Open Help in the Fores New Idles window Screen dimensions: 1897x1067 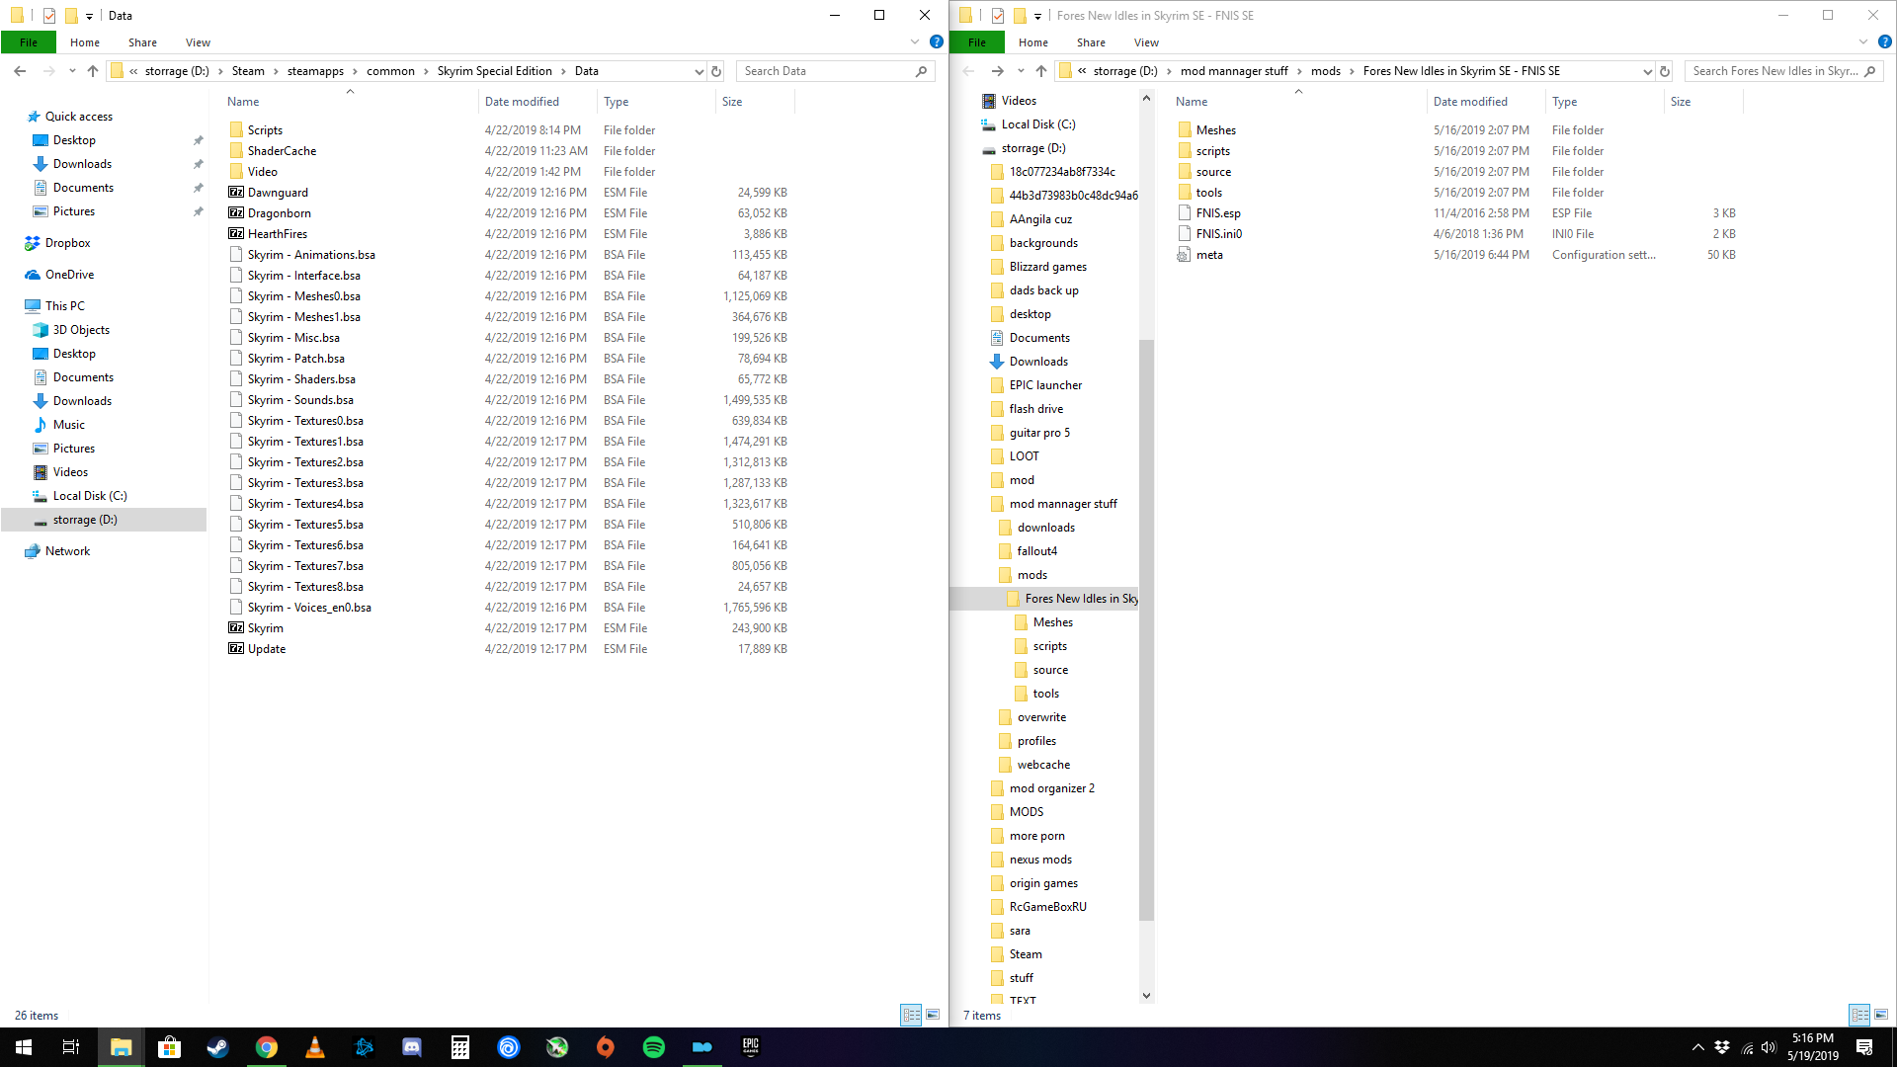[x=1884, y=42]
